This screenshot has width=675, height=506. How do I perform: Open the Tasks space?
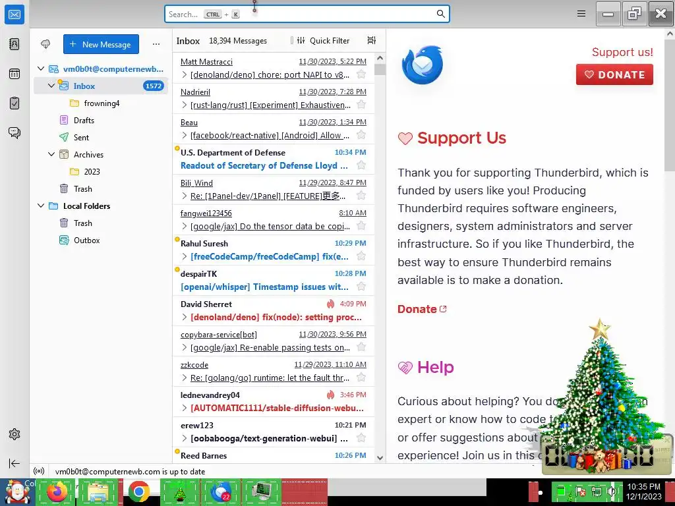[x=15, y=103]
